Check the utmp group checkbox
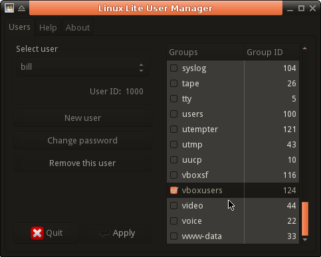 click(x=173, y=145)
